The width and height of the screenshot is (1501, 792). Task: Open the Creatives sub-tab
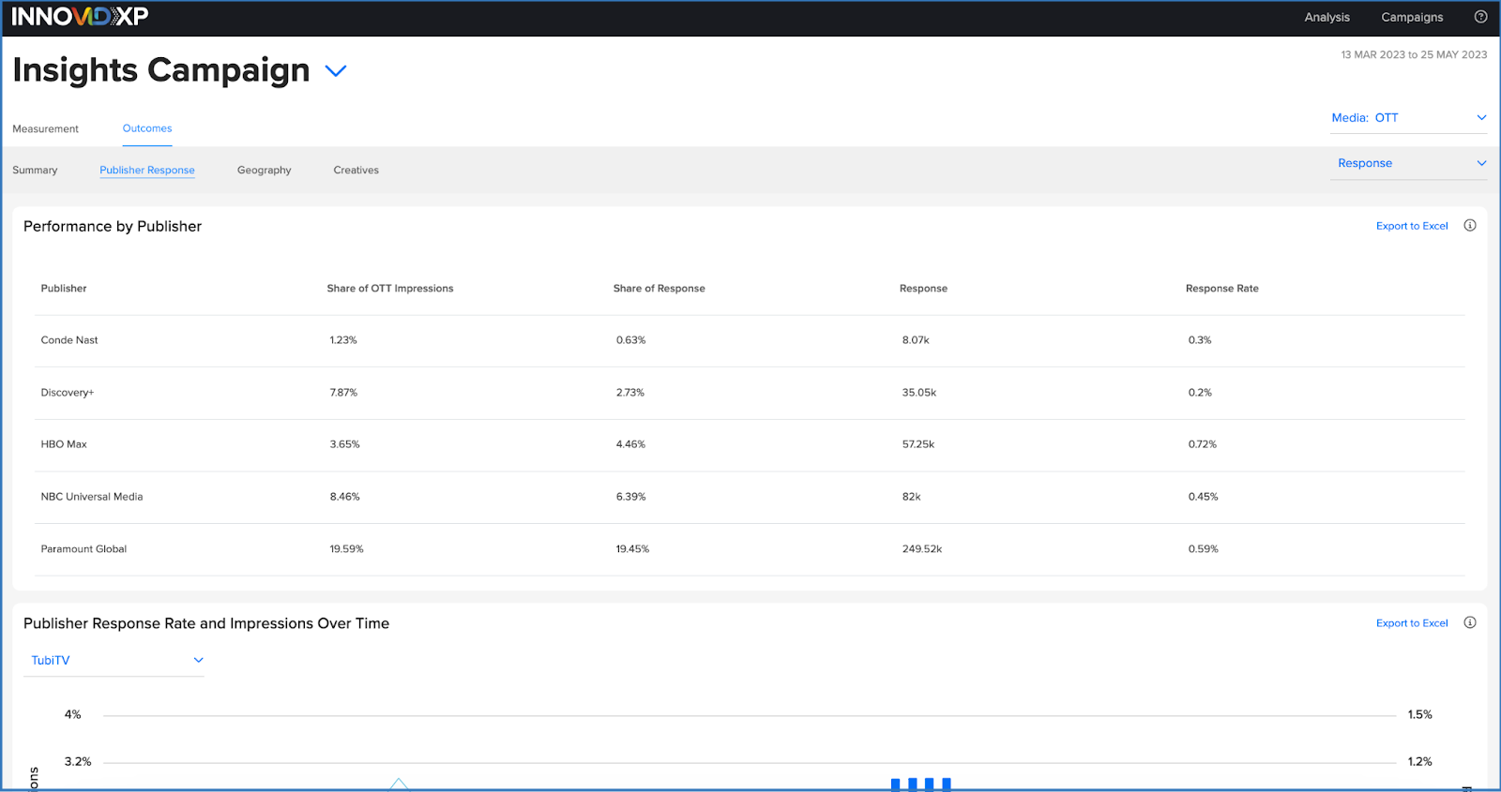356,170
